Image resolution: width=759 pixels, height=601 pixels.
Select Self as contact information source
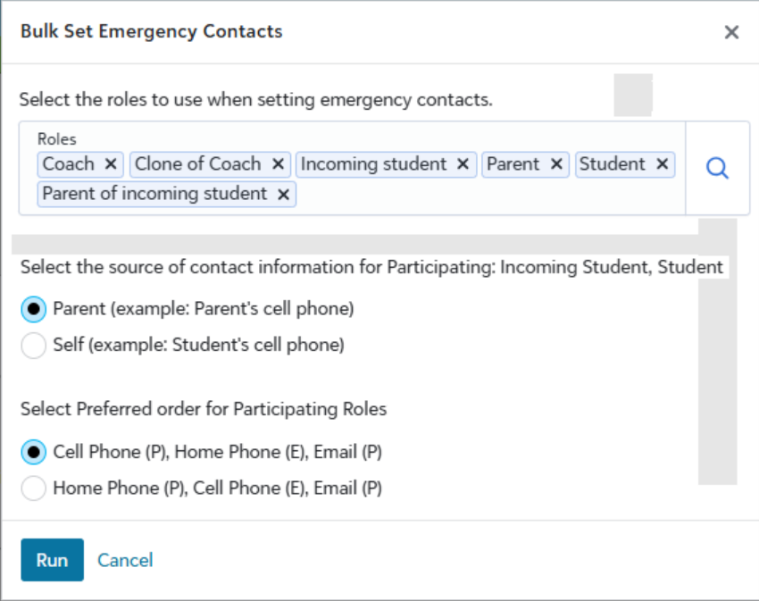tap(34, 346)
